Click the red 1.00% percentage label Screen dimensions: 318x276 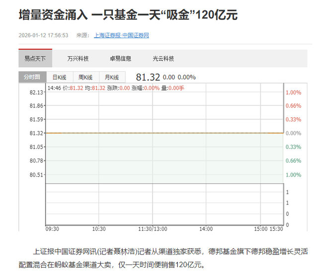(293, 92)
